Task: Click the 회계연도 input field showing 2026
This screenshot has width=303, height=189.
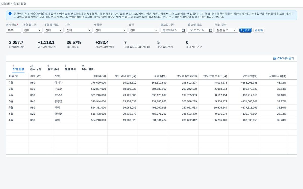Action: point(14,30)
